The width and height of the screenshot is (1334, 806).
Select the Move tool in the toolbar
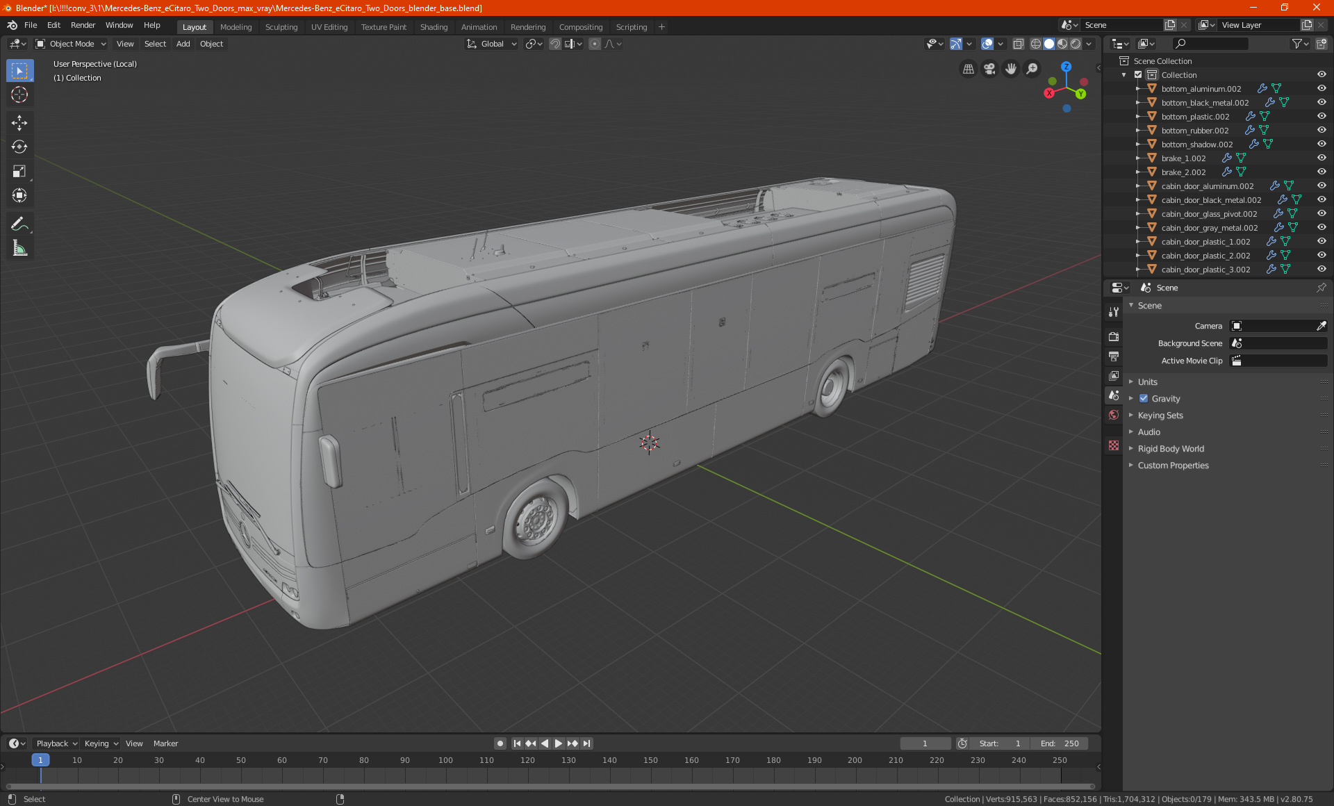[x=19, y=123]
